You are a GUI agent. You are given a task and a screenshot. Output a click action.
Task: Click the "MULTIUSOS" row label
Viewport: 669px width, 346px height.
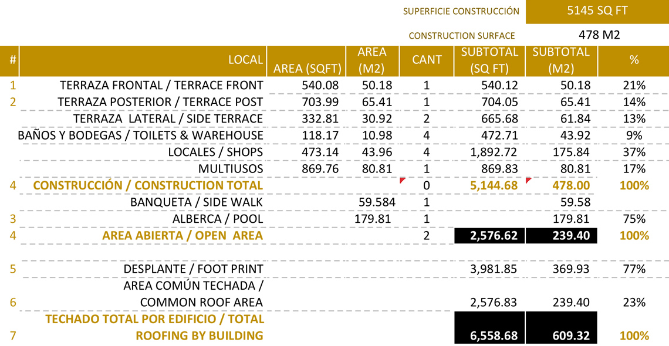(x=231, y=169)
